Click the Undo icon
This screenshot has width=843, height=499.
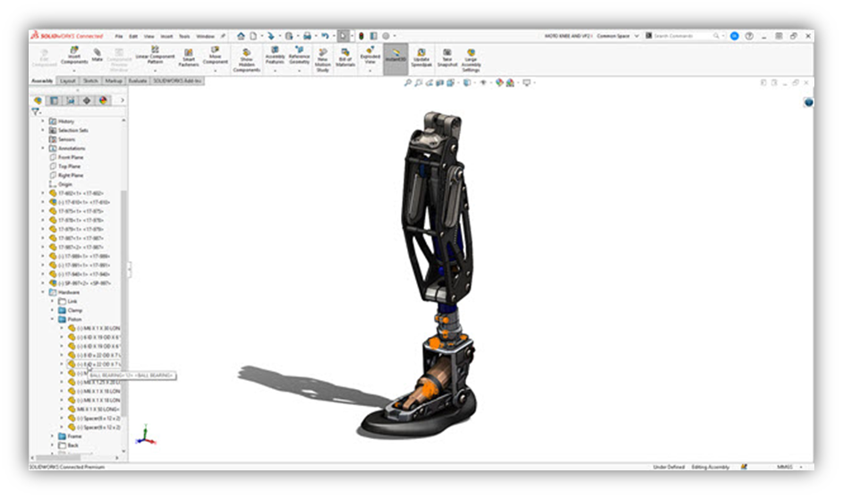[x=325, y=36]
